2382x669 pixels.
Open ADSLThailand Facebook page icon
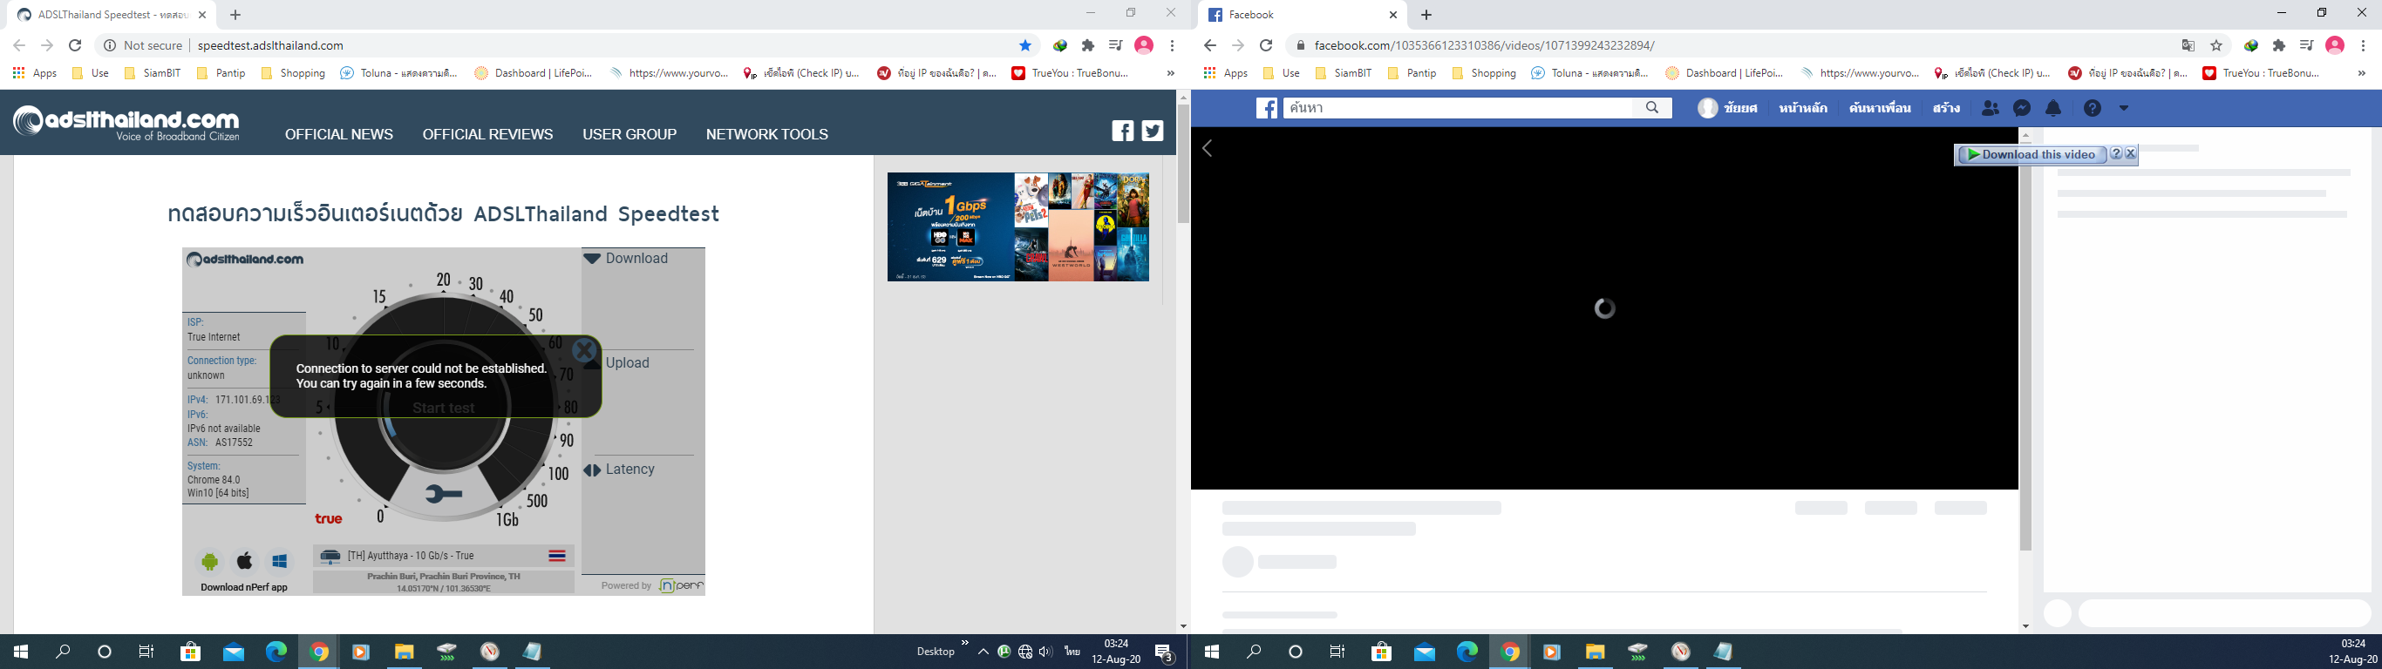[x=1123, y=132]
